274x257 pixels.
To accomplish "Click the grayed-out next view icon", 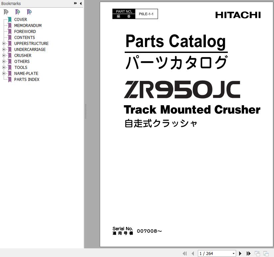I will point(266,253).
